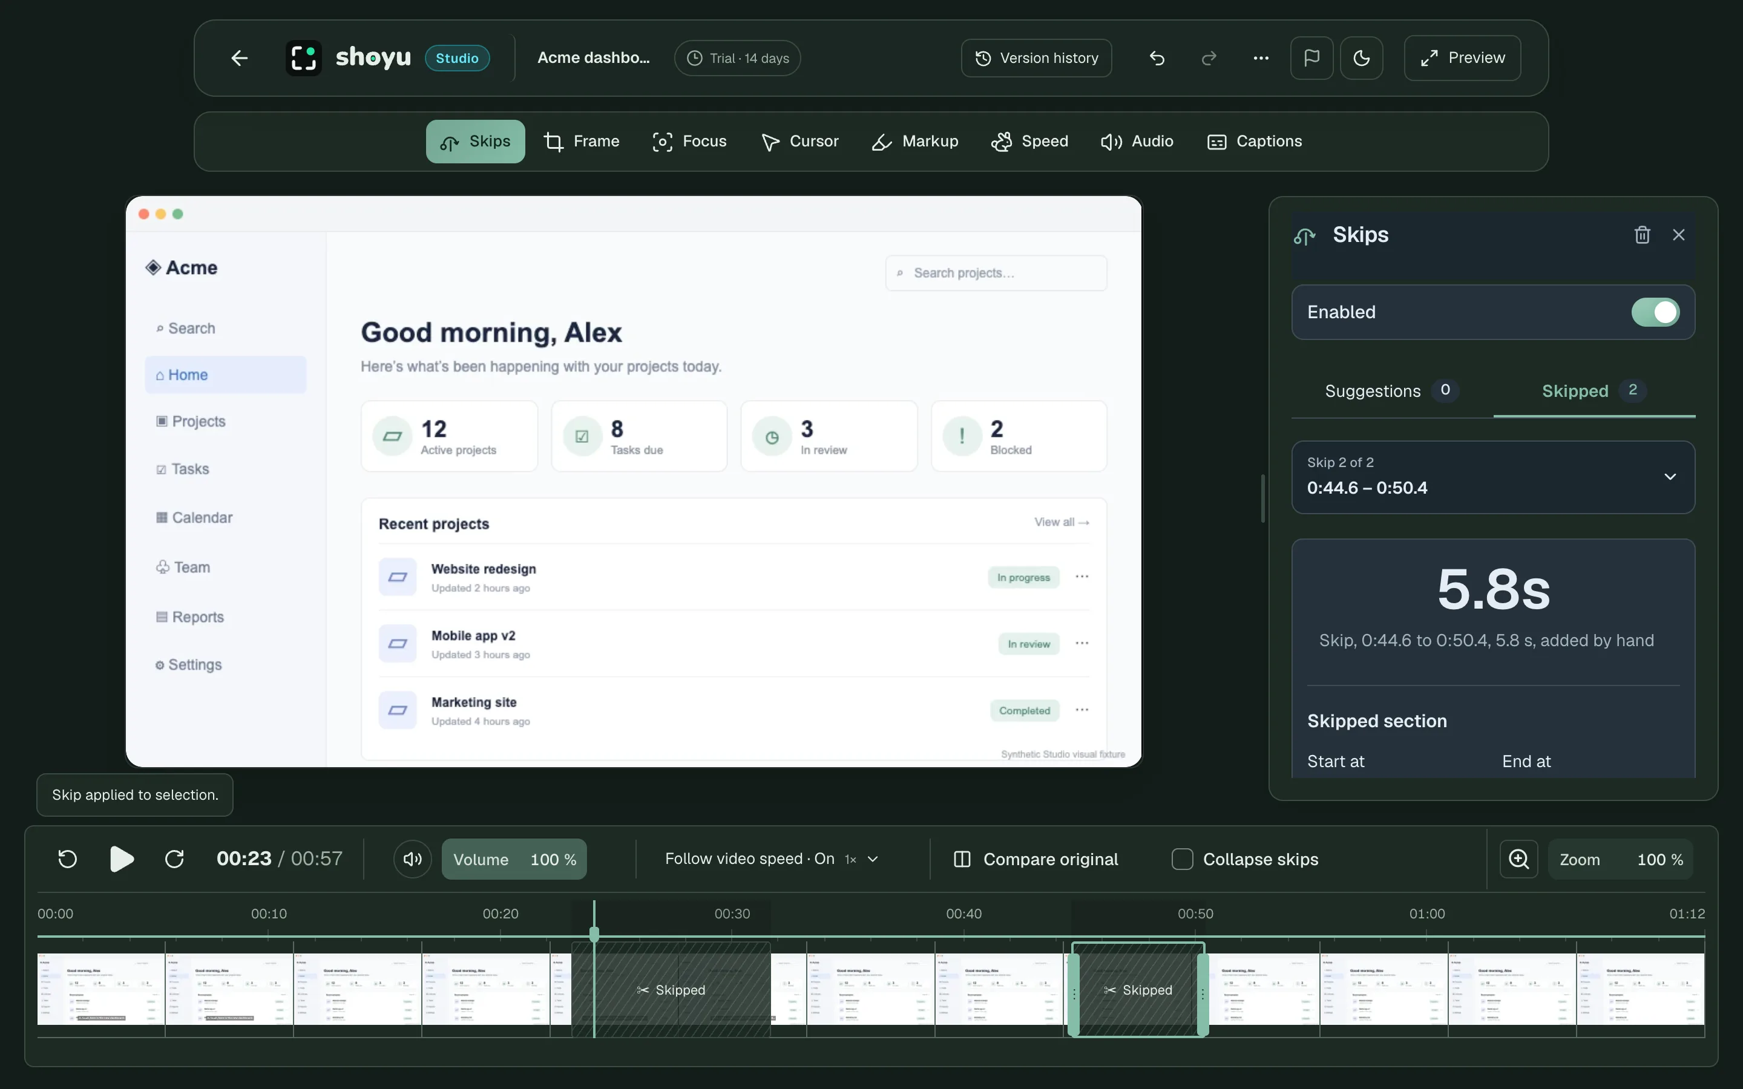
Task: Check the Collapse skips checkbox
Action: tap(1182, 858)
